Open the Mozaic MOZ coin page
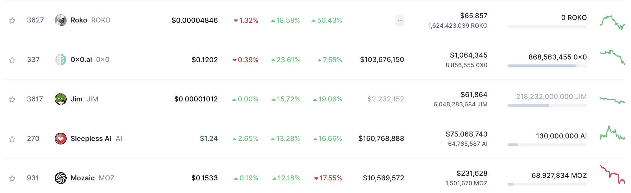The width and height of the screenshot is (631, 193). [x=83, y=178]
